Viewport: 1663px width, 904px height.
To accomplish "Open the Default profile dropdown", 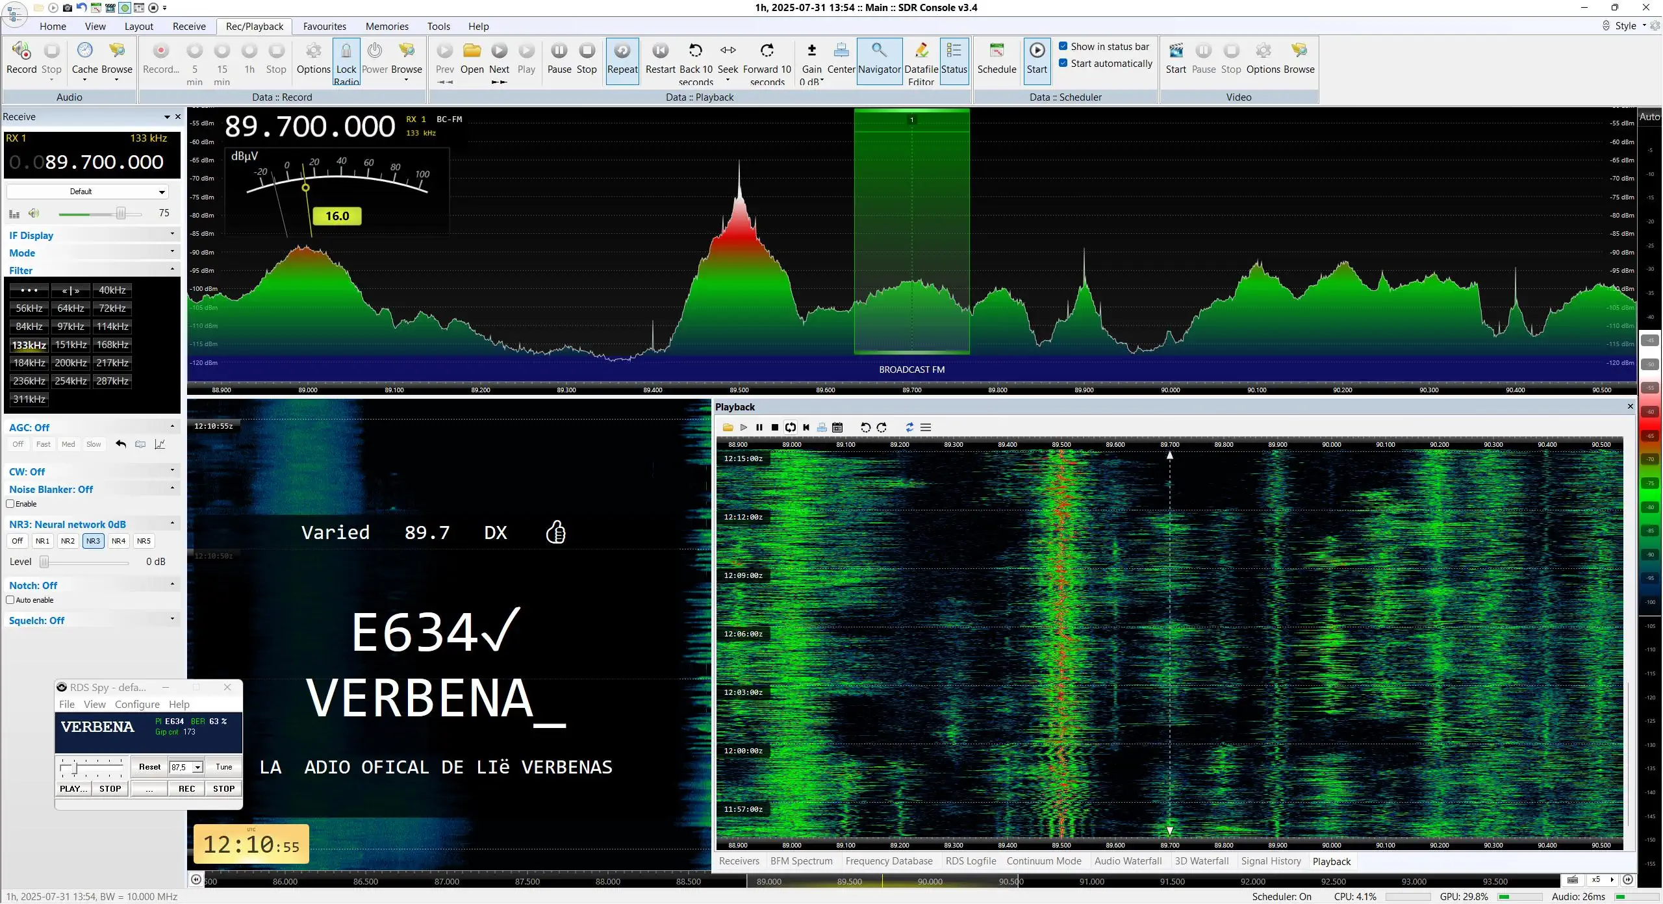I will [x=87, y=192].
